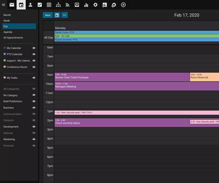The width and height of the screenshot is (219, 183).
Task: Click the pink My Tasks color dot
Action: coord(4,78)
